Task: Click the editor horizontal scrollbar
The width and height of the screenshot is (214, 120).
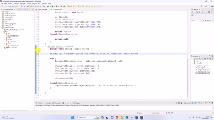Action: tap(107, 100)
